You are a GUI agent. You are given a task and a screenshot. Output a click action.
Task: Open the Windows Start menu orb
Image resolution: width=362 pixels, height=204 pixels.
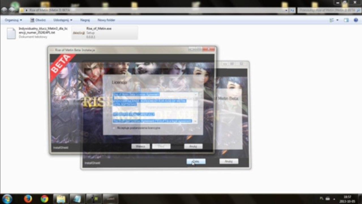coord(7,199)
